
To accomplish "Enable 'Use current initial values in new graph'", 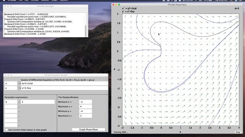I will click(7, 130).
